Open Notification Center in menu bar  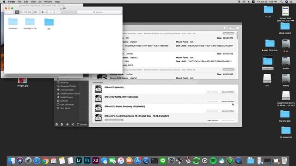(x=291, y=2)
